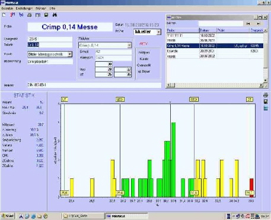
Task: Click the last archive column header
Action: pos(257,30)
